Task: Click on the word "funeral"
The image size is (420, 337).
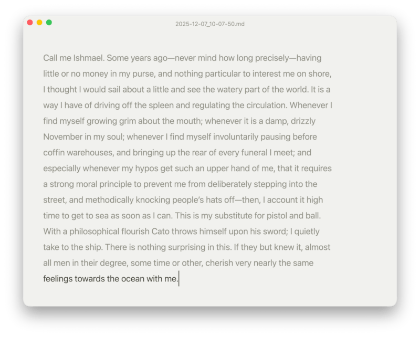Action: pyautogui.click(x=250, y=153)
